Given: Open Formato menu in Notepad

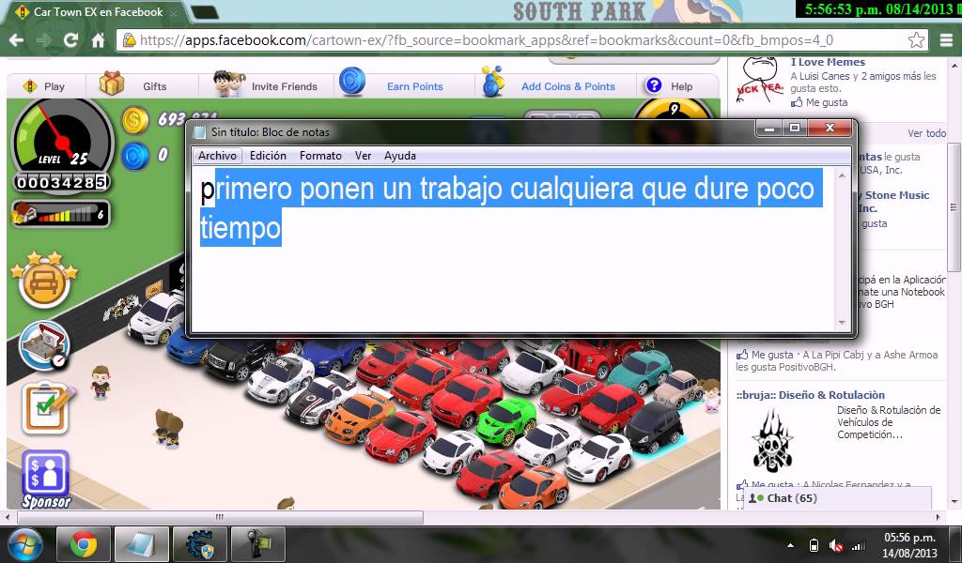Looking at the screenshot, I should click(x=320, y=156).
